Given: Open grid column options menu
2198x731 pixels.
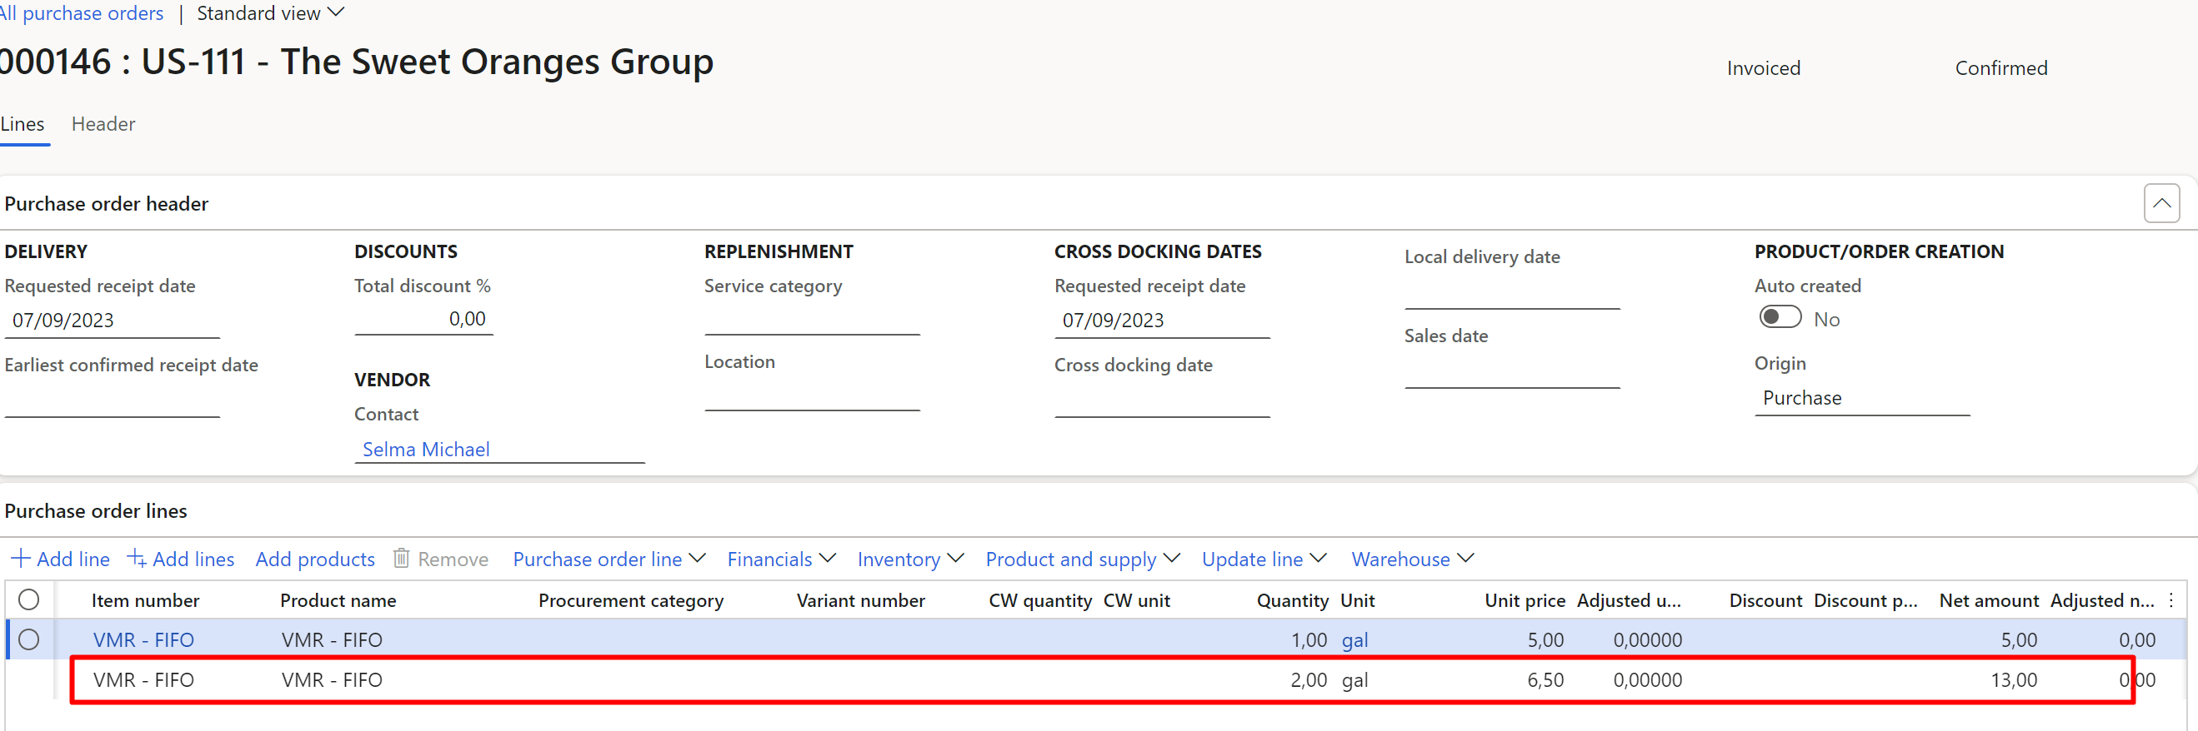Looking at the screenshot, I should pos(2171,600).
